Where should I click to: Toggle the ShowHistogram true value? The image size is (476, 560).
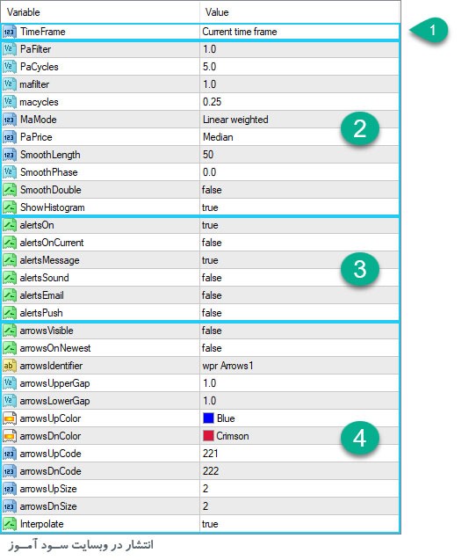click(299, 207)
